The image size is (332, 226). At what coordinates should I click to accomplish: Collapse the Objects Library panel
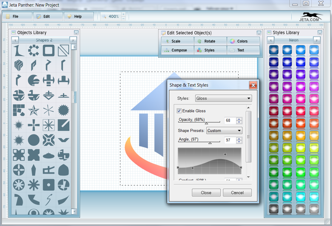(x=76, y=33)
